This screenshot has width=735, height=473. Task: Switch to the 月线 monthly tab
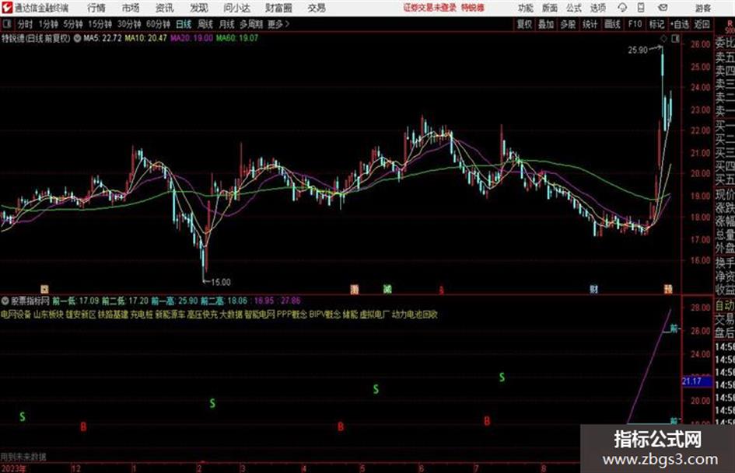coord(226,24)
